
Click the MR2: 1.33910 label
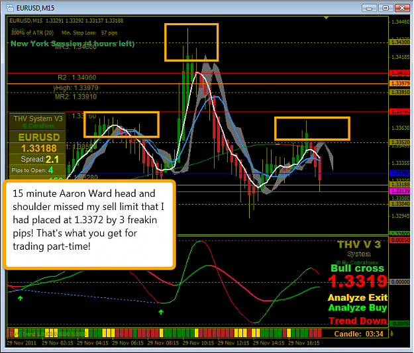[76, 97]
